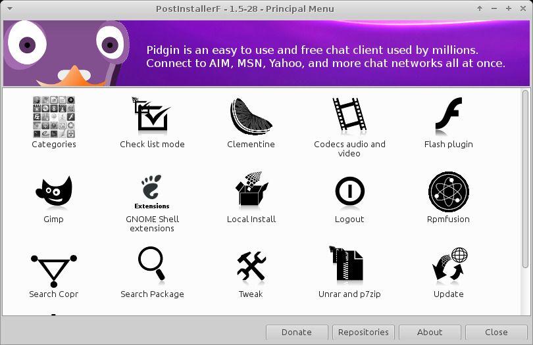Viewport: 533px width, 345px height.
Task: Select the Unrar and p7zip archive icon
Action: [346, 264]
